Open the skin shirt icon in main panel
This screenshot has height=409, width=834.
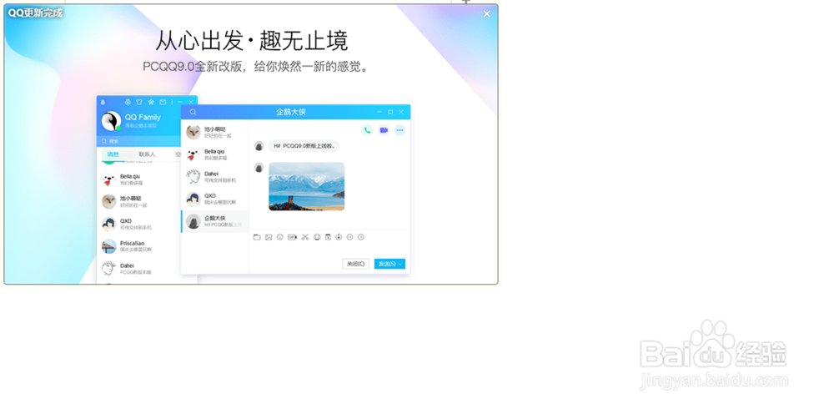(x=139, y=102)
